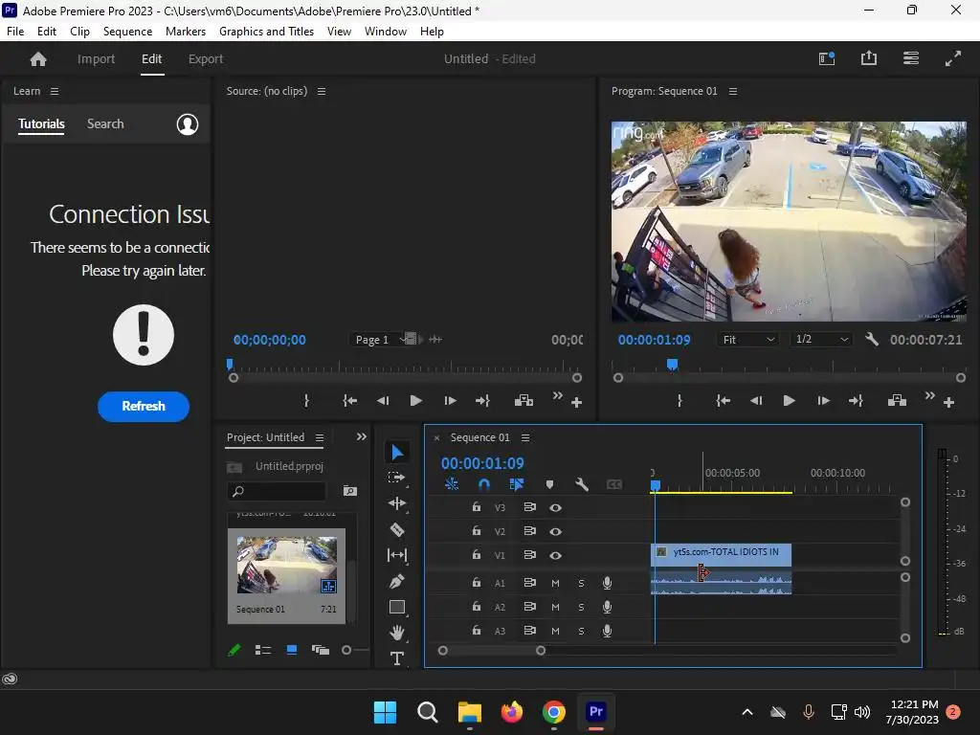Toggle V1 track output eye

click(x=555, y=556)
